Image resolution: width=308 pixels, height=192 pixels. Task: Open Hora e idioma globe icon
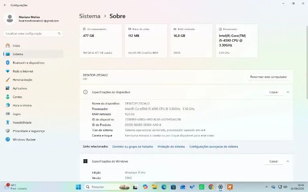coord(8,105)
